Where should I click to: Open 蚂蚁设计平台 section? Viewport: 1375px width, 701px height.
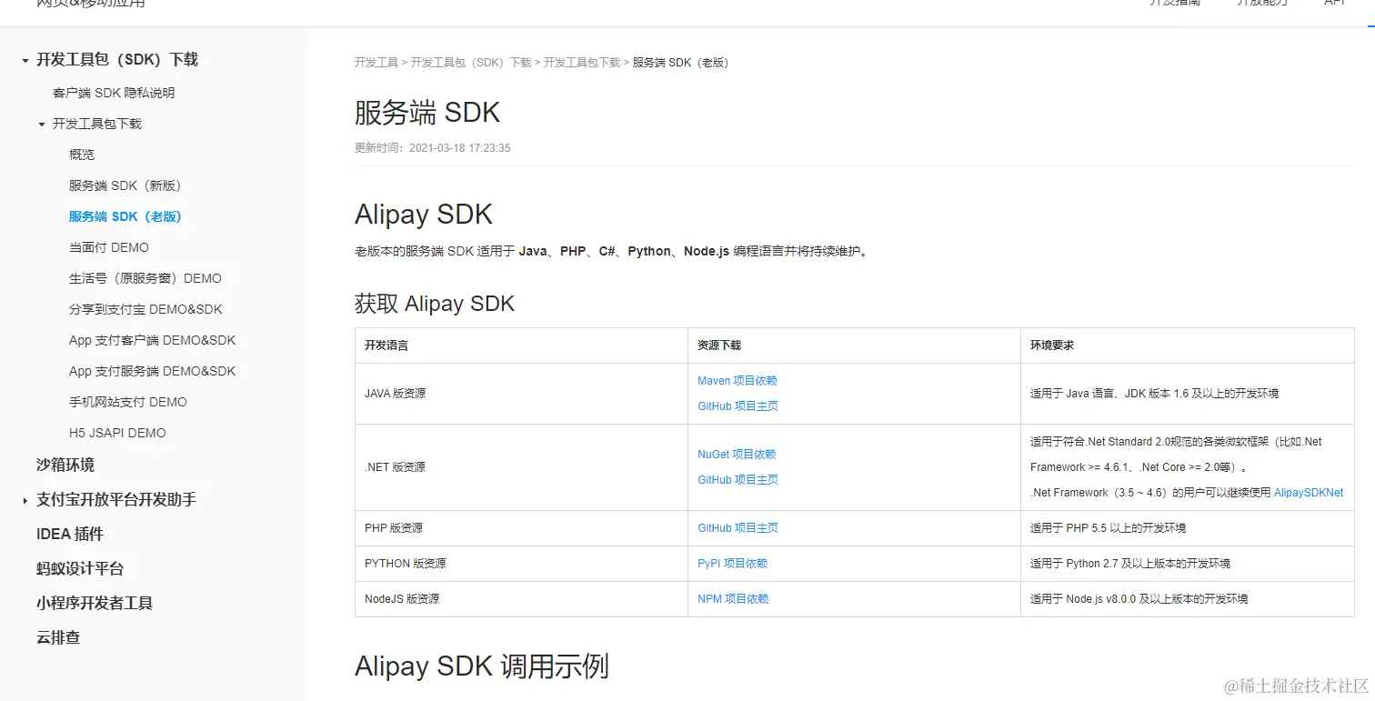pos(80,568)
